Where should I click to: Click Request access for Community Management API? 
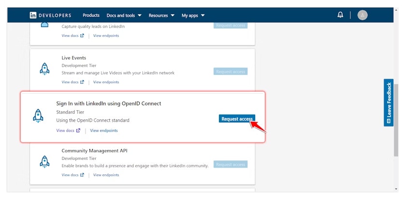(x=231, y=164)
